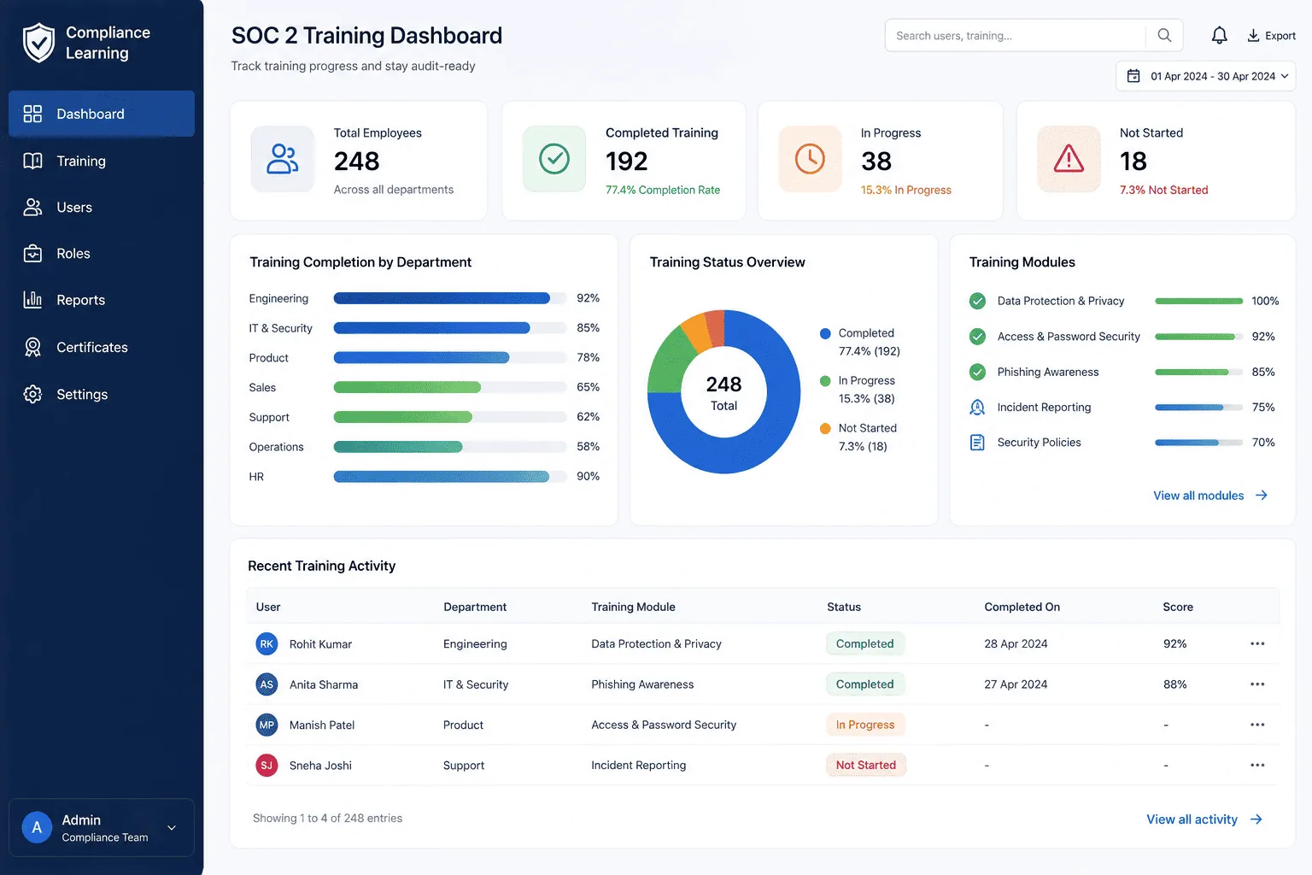The image size is (1312, 875).
Task: Click the RK user avatar
Action: click(x=266, y=643)
